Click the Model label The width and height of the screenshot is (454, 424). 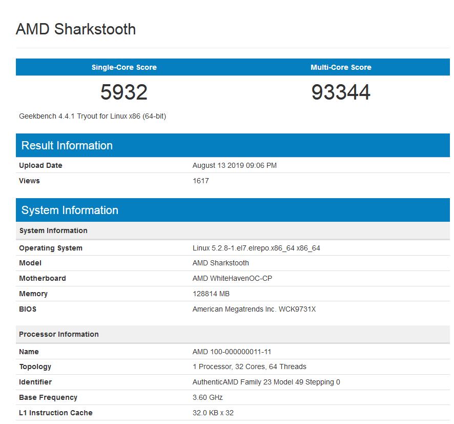(x=30, y=263)
